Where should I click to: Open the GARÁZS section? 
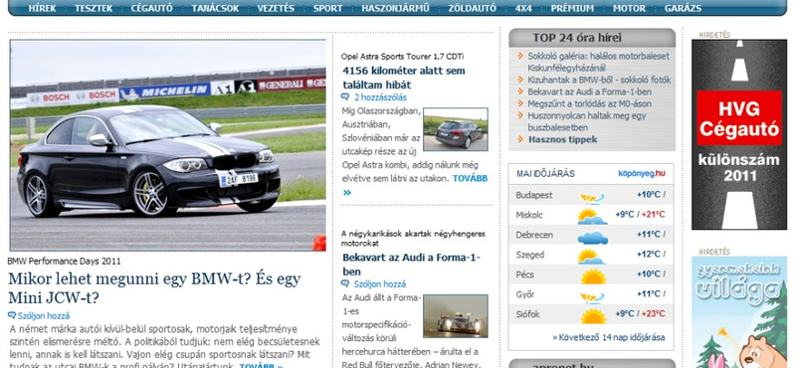click(x=683, y=8)
